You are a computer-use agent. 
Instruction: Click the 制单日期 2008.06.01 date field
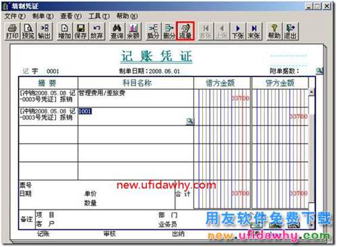pos(150,72)
